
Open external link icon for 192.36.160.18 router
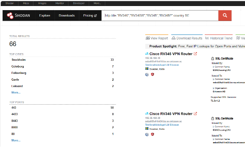coord(195,54)
